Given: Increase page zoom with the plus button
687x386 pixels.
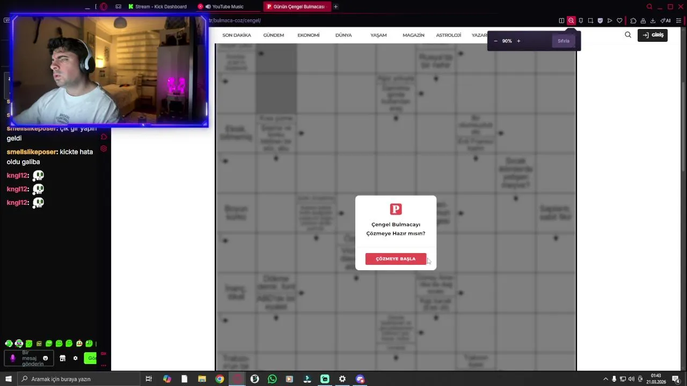Looking at the screenshot, I should 518,41.
